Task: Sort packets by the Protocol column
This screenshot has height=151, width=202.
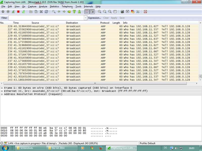Action: tap(105, 23)
